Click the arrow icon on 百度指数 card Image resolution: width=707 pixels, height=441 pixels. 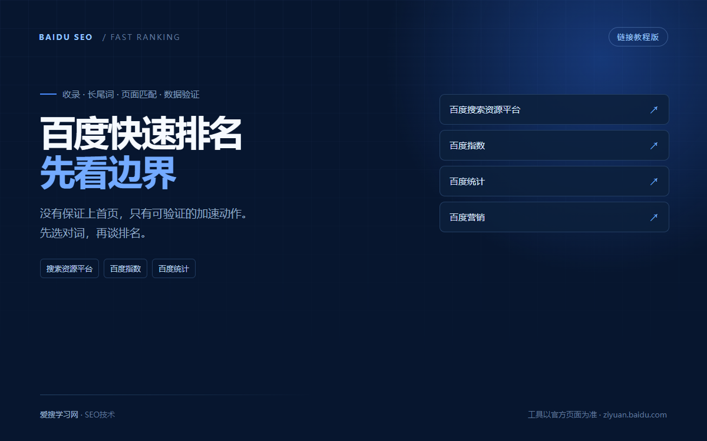[x=653, y=146]
